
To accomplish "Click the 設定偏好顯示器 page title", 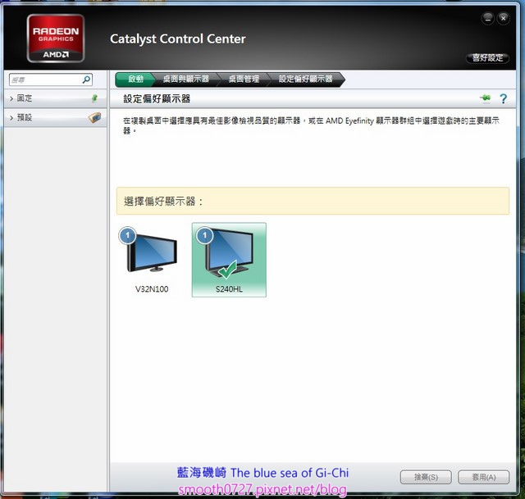I will (157, 98).
